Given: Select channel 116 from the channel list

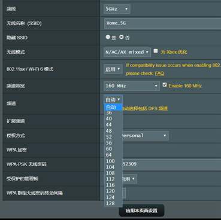Looking at the screenshot, I should click(x=113, y=185).
